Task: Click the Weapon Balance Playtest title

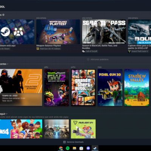Action: 49,46
